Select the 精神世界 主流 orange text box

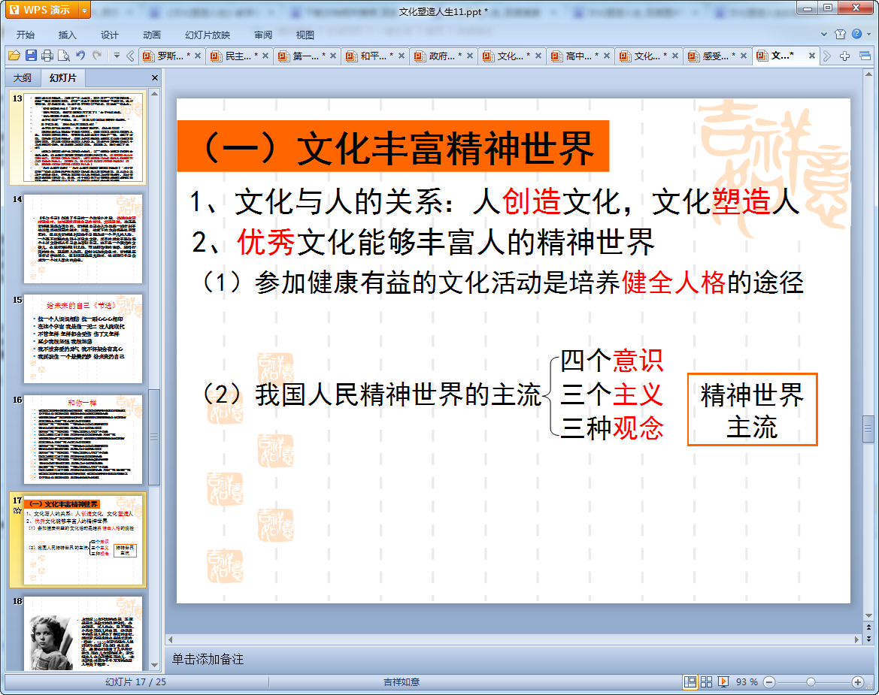[x=753, y=409]
